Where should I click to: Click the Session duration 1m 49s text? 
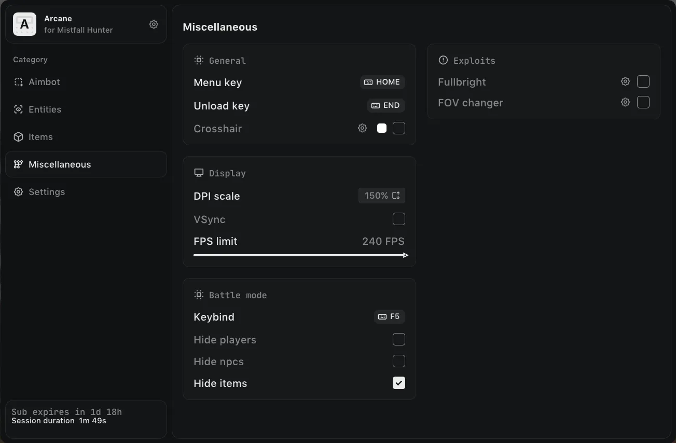coord(59,421)
